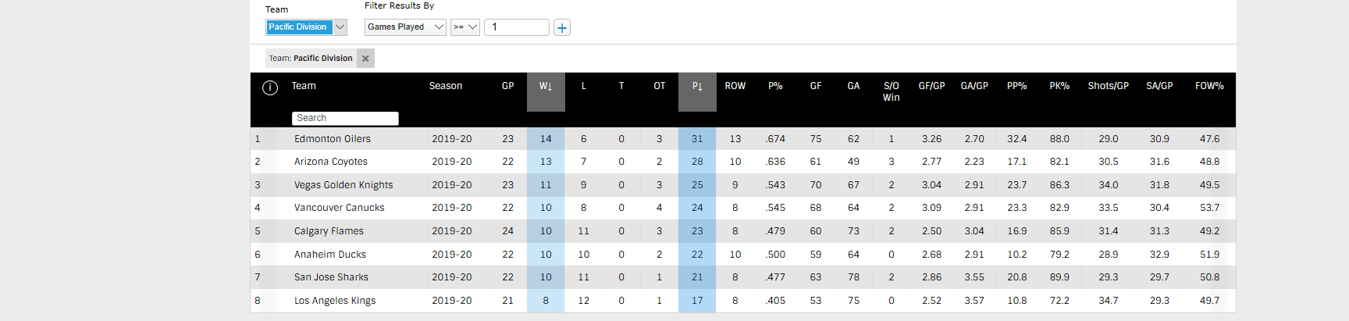Open the Edmonton Oilers team link

tap(333, 139)
